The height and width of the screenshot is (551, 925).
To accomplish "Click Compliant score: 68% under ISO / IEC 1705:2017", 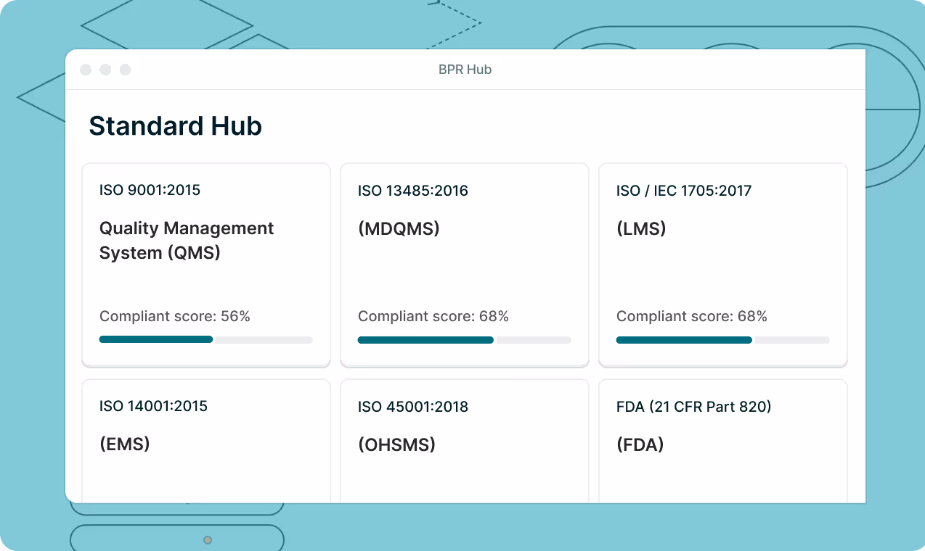I will coord(692,316).
